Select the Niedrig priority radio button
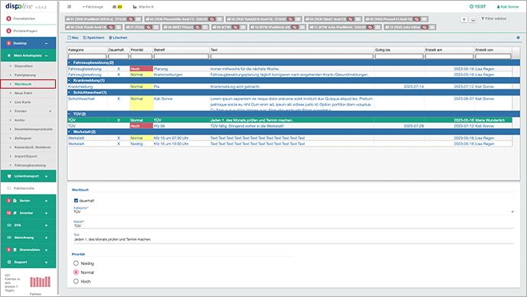Viewport: 527px width, 297px height. tap(76, 263)
